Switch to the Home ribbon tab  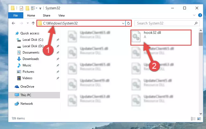[x=31, y=15]
